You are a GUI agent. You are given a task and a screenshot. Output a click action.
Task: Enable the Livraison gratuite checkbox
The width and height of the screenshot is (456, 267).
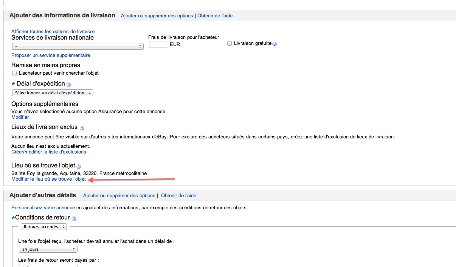click(230, 44)
